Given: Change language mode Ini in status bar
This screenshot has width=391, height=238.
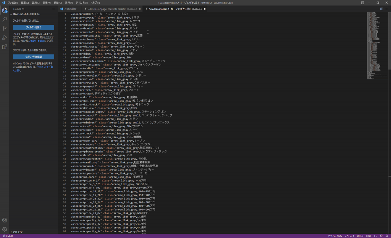Looking at the screenshot, I should pos(375,236).
